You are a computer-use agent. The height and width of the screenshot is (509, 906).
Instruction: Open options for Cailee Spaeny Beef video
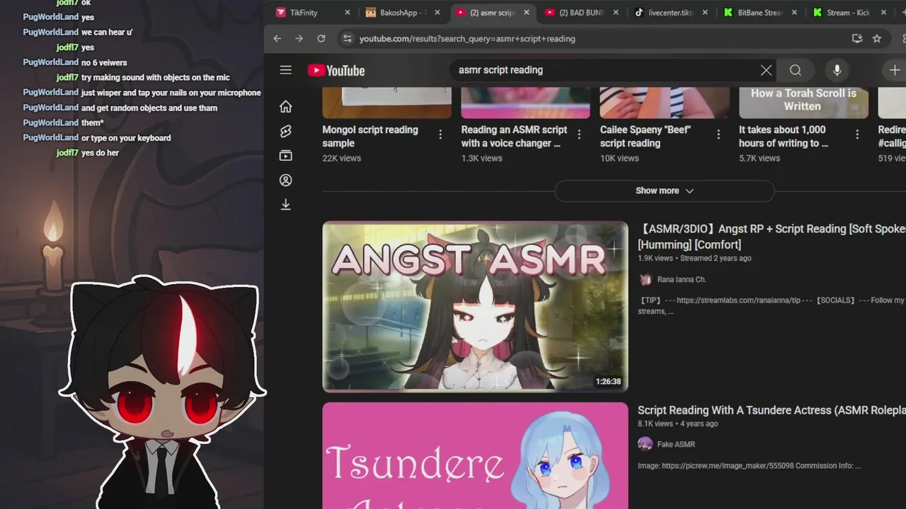[x=718, y=134]
